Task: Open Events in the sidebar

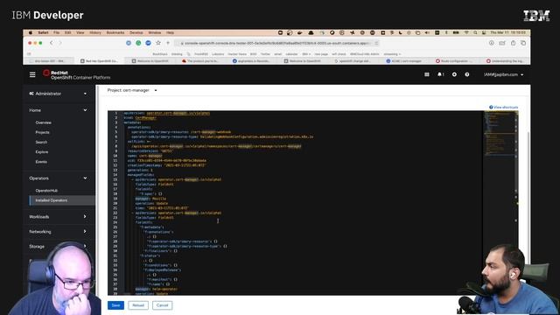Action: [41, 162]
